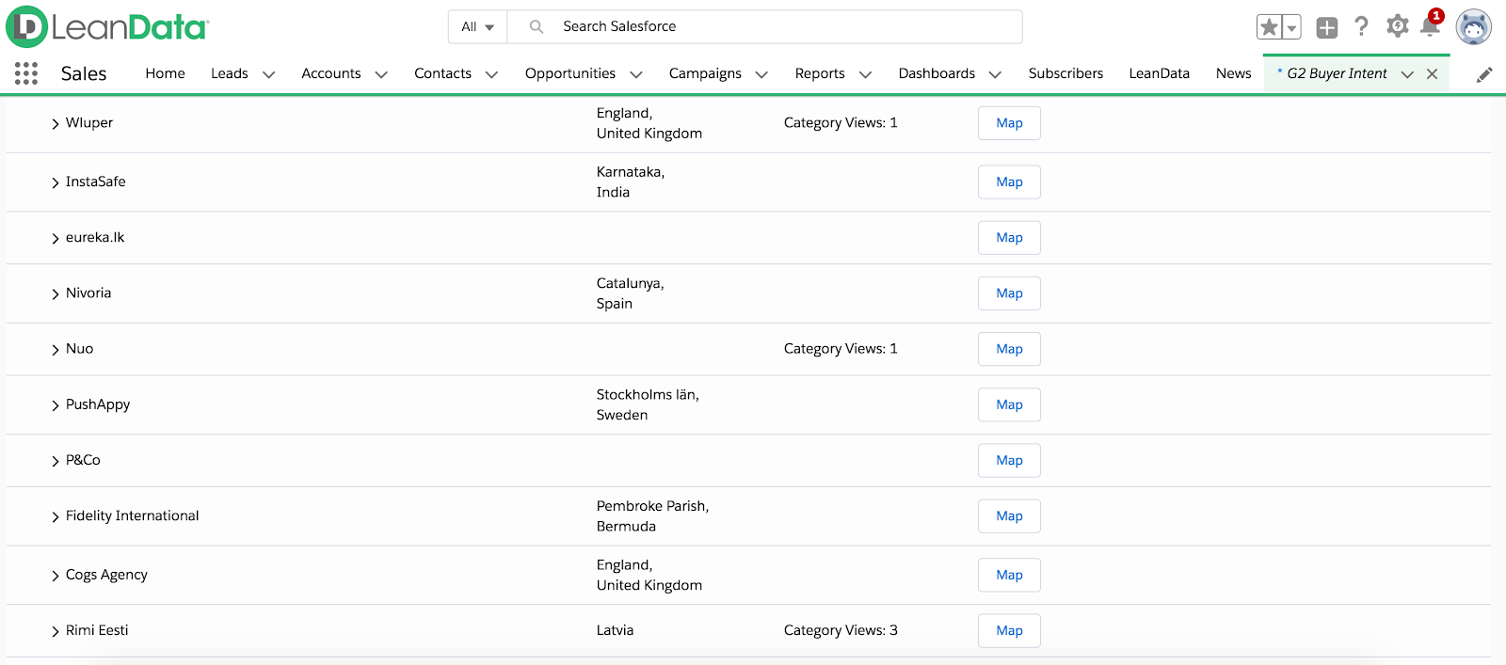This screenshot has width=1506, height=665.
Task: Select the 'Stockholms län, Sweden' location text
Action: tap(648, 404)
